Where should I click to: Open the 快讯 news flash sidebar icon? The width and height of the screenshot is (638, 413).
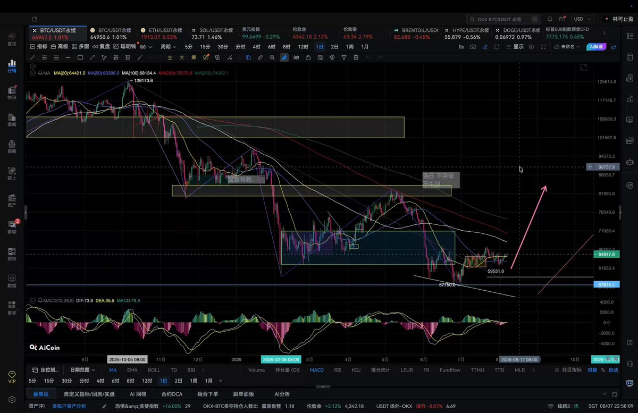click(12, 92)
